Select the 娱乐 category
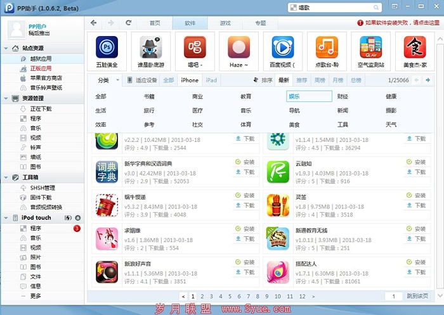The width and height of the screenshot is (444, 315). [309, 96]
